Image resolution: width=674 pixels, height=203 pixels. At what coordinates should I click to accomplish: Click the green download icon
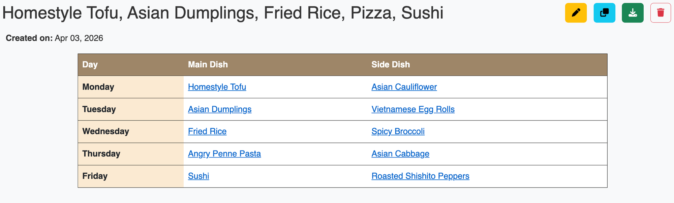pyautogui.click(x=633, y=13)
